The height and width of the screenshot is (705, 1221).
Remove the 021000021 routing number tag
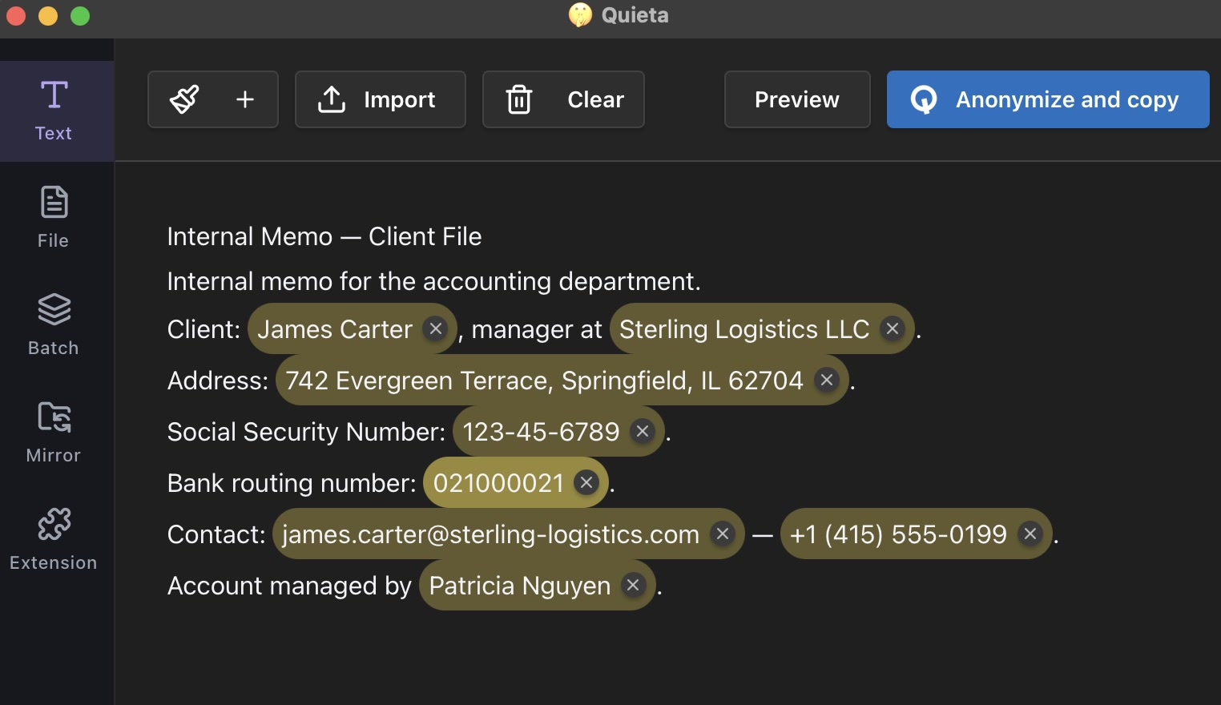point(586,482)
